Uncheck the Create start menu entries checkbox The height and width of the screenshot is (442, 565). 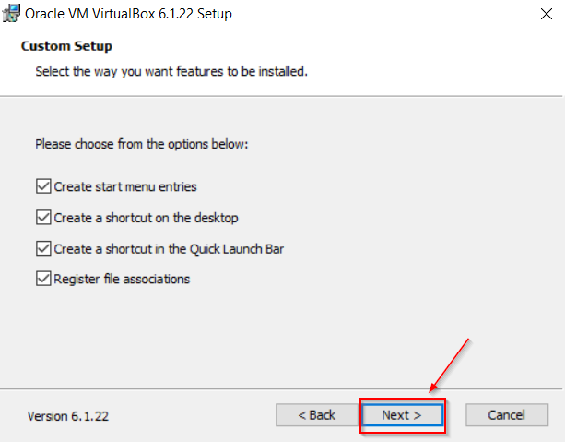point(42,186)
